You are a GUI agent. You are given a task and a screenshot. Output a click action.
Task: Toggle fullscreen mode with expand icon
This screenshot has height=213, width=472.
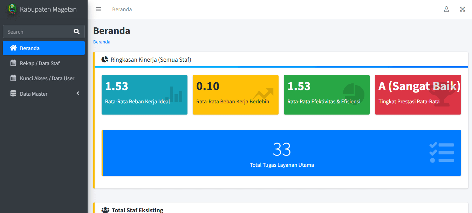click(463, 9)
